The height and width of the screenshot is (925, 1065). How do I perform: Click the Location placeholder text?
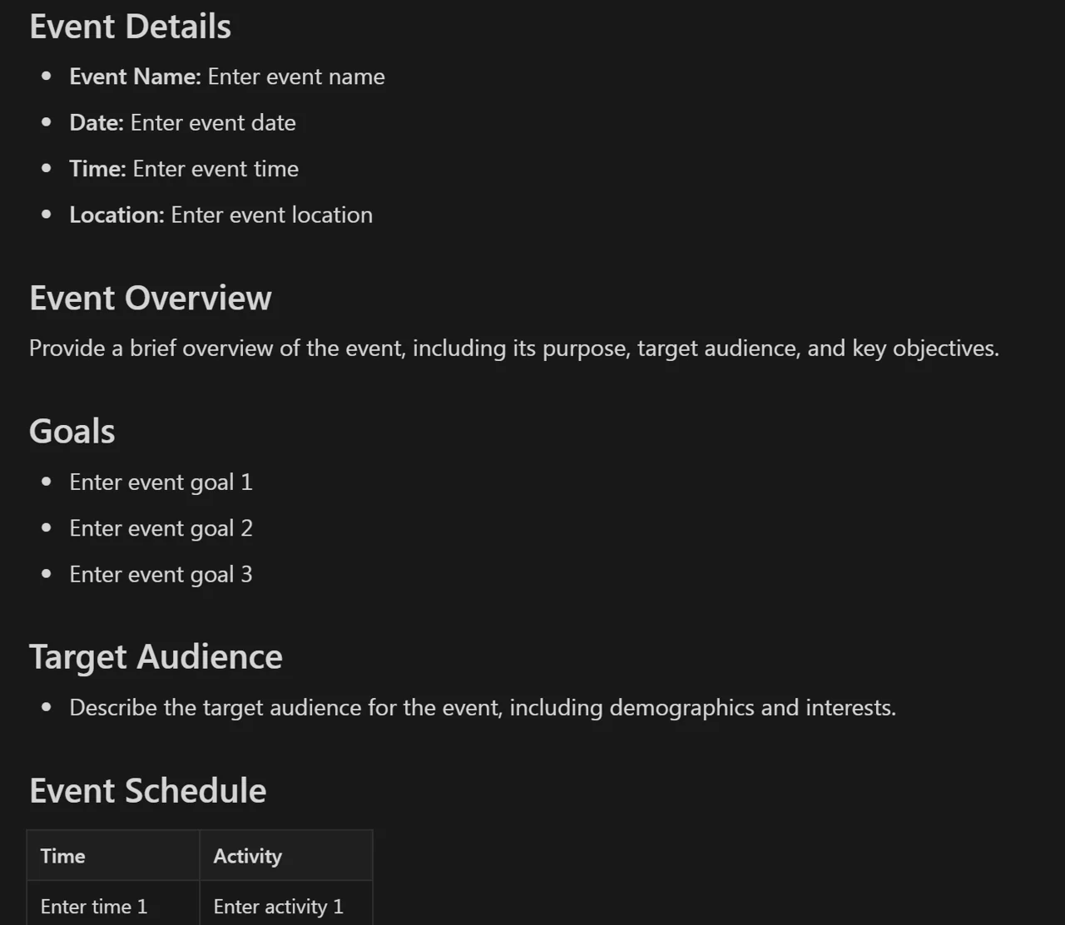coord(272,215)
